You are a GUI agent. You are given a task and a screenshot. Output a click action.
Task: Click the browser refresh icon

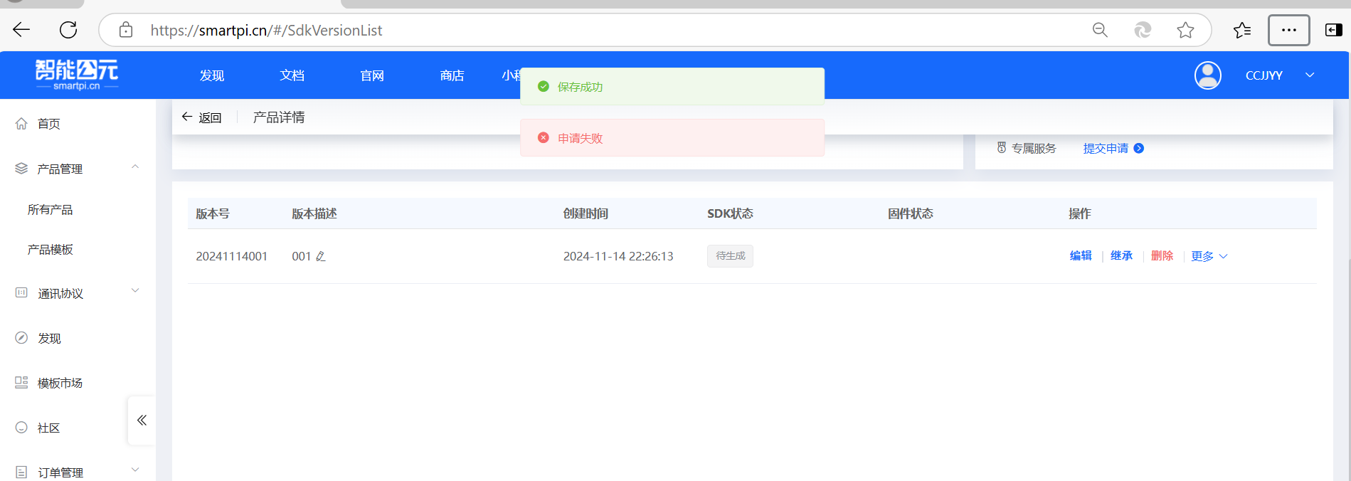click(68, 30)
